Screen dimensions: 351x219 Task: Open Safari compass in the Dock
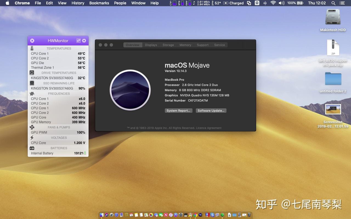[117, 215]
